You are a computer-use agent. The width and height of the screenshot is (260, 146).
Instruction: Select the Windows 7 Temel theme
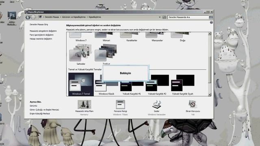[x=81, y=84]
